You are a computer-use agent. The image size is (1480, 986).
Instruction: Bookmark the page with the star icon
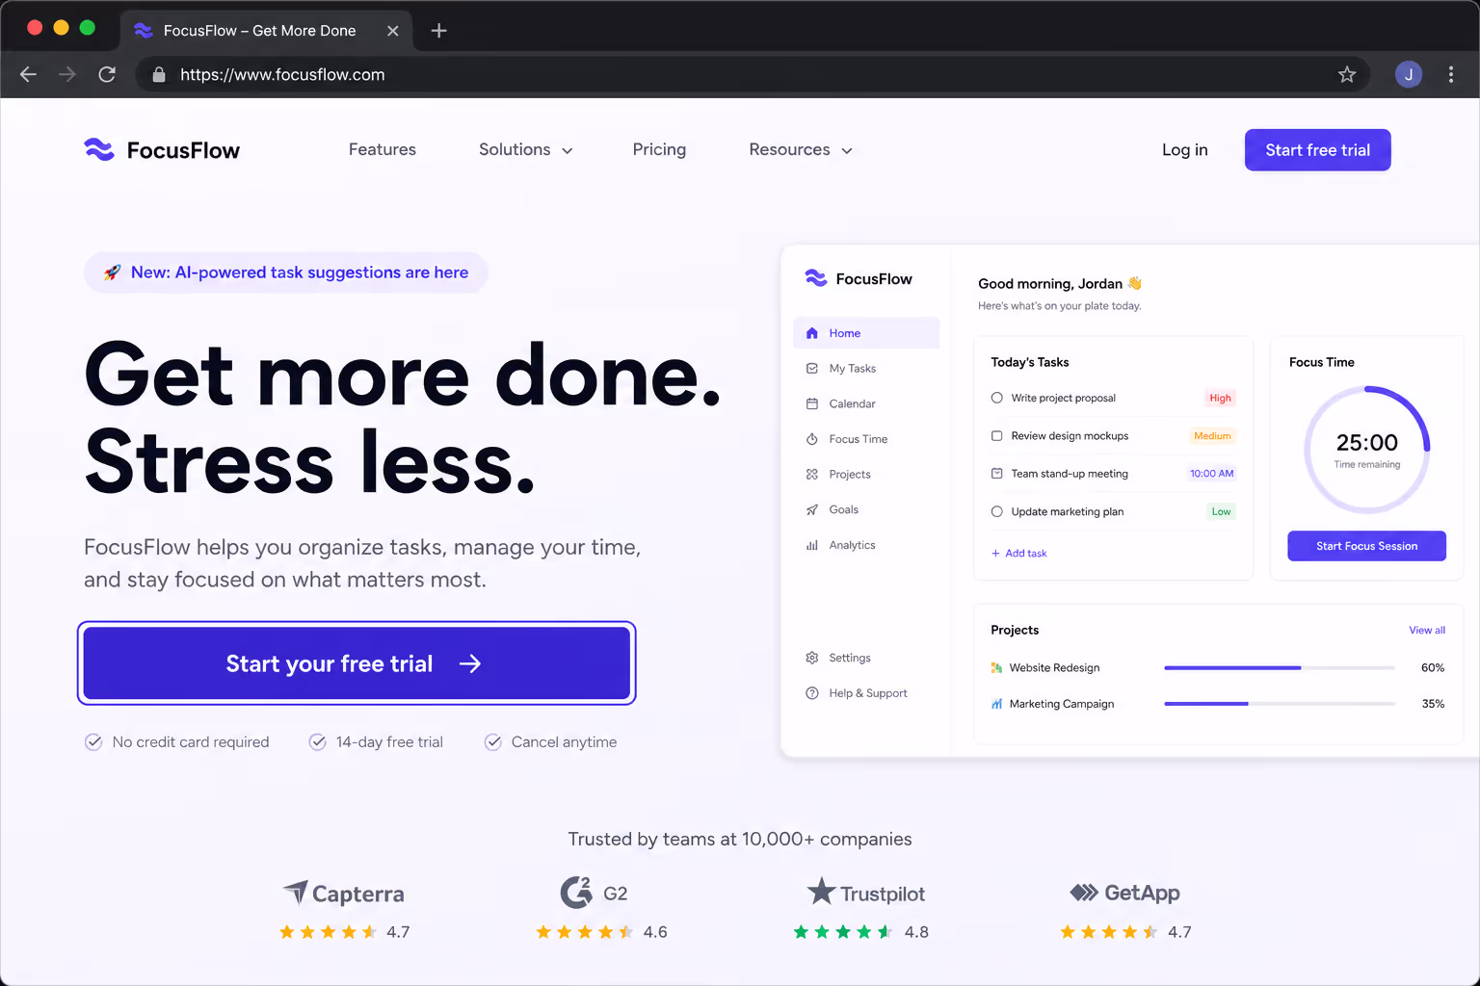(x=1347, y=74)
